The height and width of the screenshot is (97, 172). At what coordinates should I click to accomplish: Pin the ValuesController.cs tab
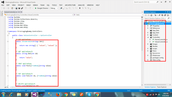coord(19,12)
